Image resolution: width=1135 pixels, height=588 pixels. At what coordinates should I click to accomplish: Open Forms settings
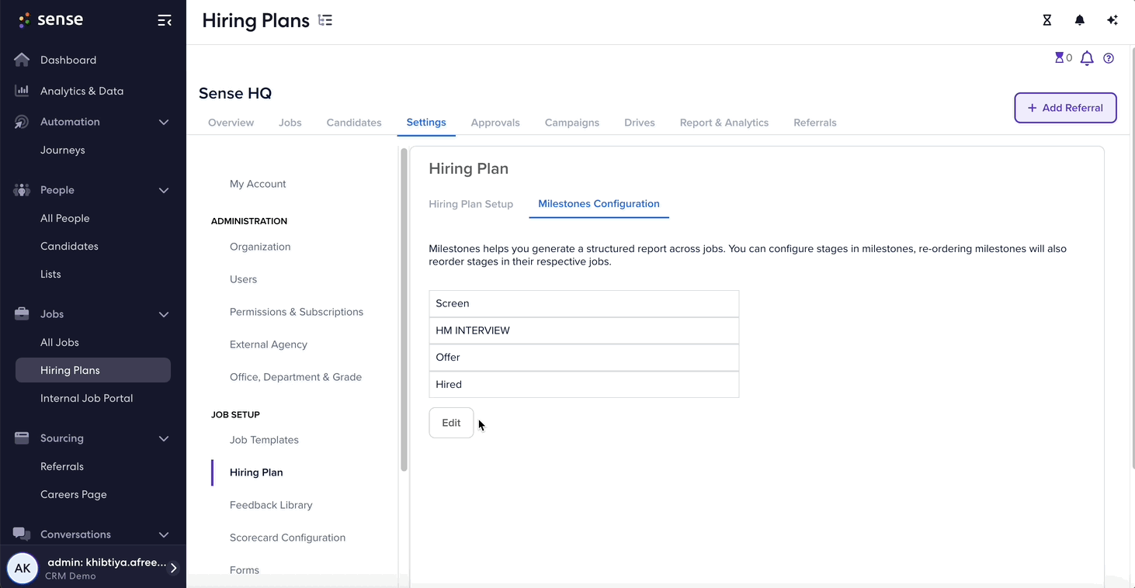[x=245, y=570]
